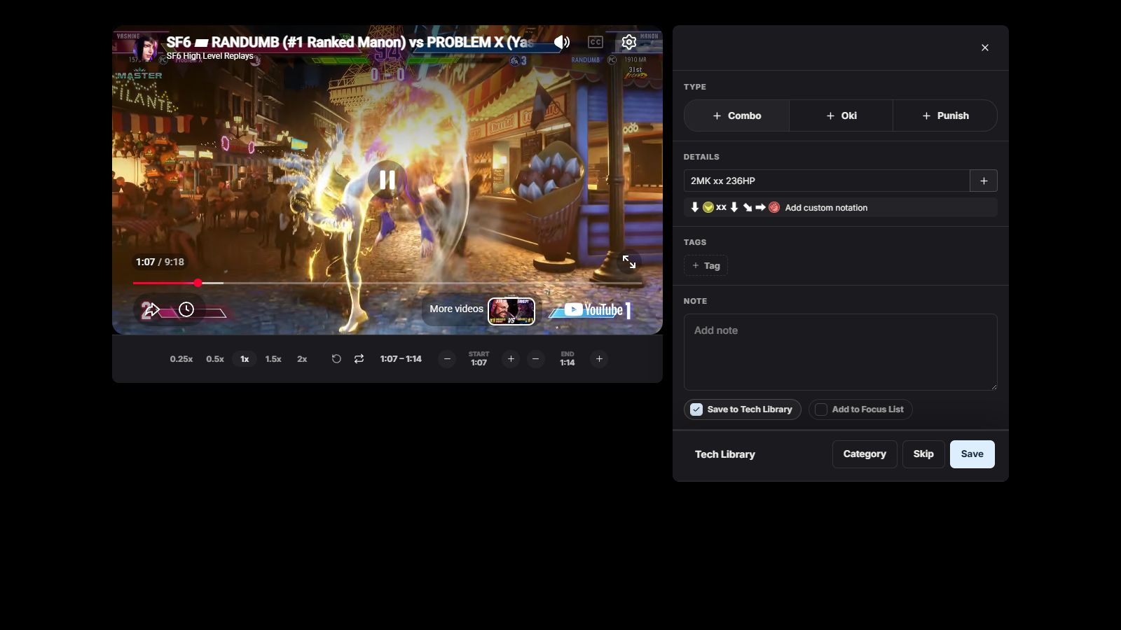Pause the YouTube video
This screenshot has width=1121, height=630.
[387, 181]
